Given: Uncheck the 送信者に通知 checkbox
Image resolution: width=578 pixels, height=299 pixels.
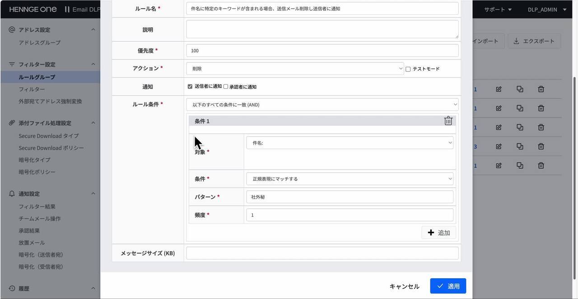Looking at the screenshot, I should [x=190, y=86].
